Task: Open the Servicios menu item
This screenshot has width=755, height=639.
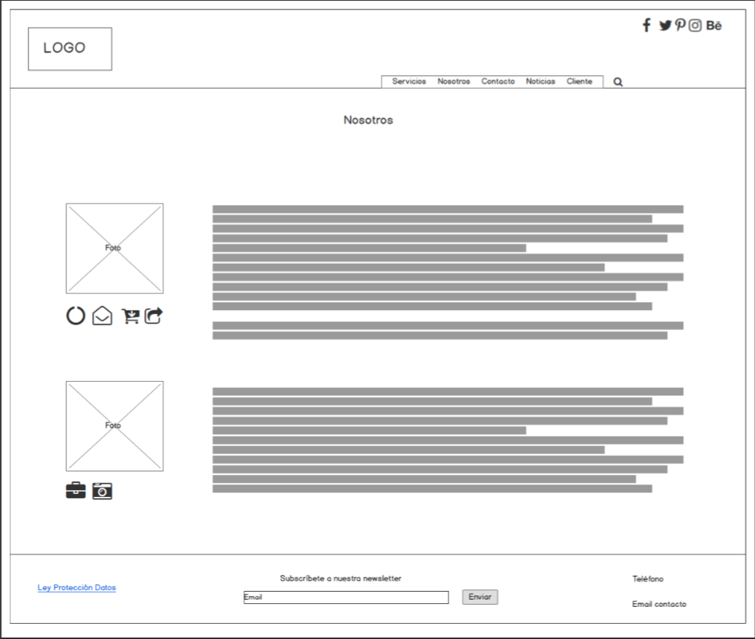Action: (408, 82)
